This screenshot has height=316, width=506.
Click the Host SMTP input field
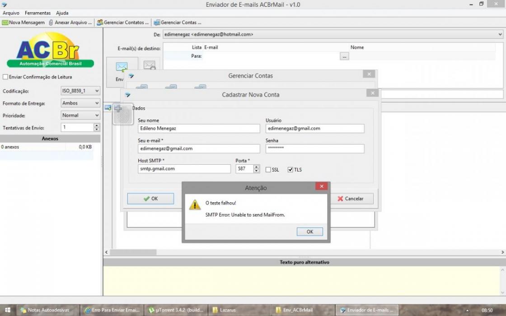click(x=184, y=169)
